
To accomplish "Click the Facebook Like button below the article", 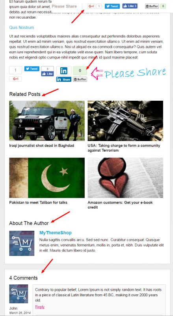I will tap(47, 74).
